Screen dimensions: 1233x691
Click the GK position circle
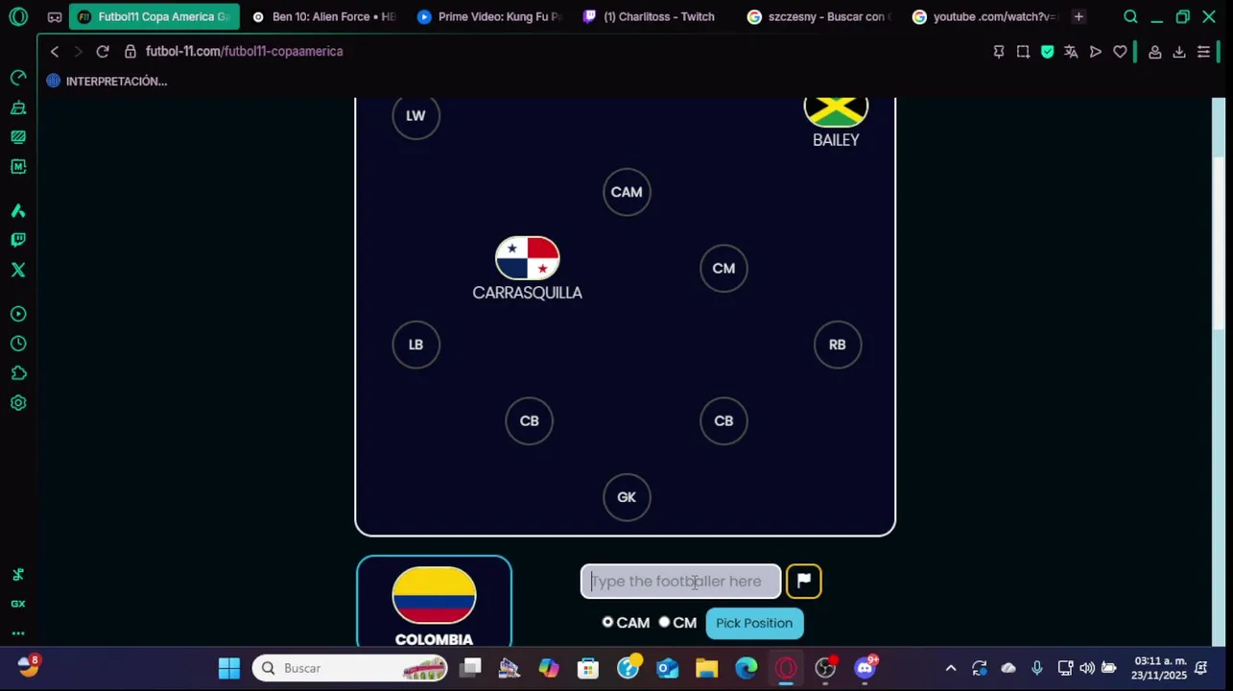click(627, 497)
